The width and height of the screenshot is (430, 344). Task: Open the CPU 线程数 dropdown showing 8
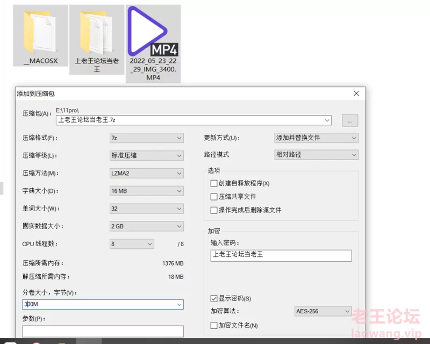132,244
